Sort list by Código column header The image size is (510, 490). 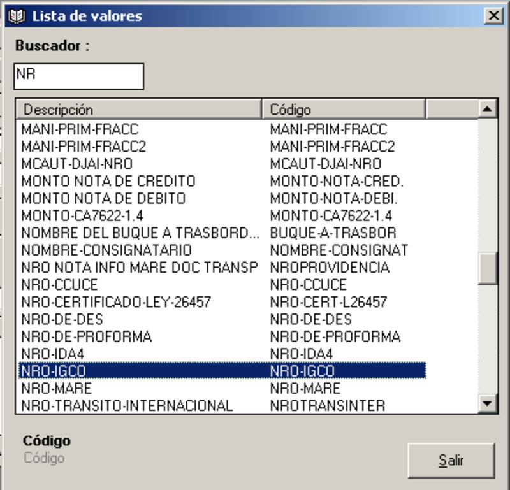point(343,110)
